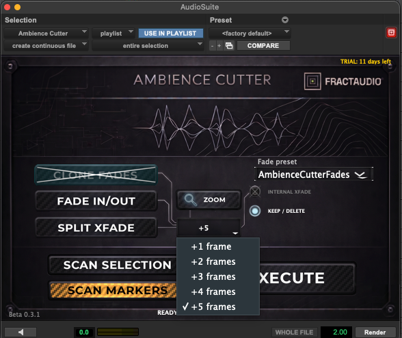Click the copy settings icon next to COMPARE
Viewport: 402px width, 338px height.
tap(228, 46)
